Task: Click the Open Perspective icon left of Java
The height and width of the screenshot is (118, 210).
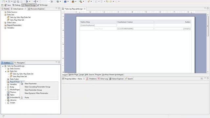Action: coord(2,5)
